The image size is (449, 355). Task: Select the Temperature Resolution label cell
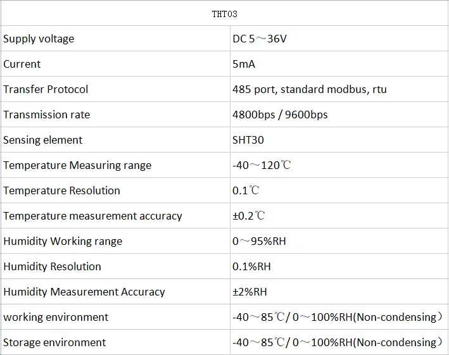coord(61,190)
